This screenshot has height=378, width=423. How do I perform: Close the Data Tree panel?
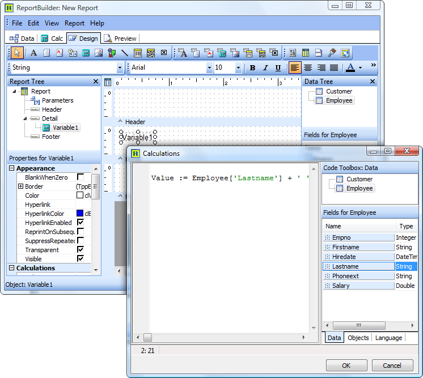click(373, 82)
